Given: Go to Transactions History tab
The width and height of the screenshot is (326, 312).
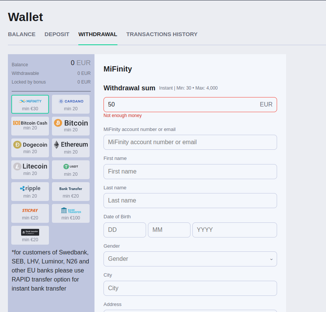Looking at the screenshot, I should [162, 34].
